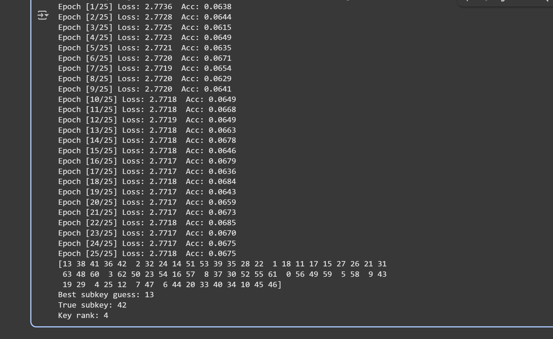Click the Epoch [20/25] loss value 2.7717
The height and width of the screenshot is (339, 553).
[163, 202]
